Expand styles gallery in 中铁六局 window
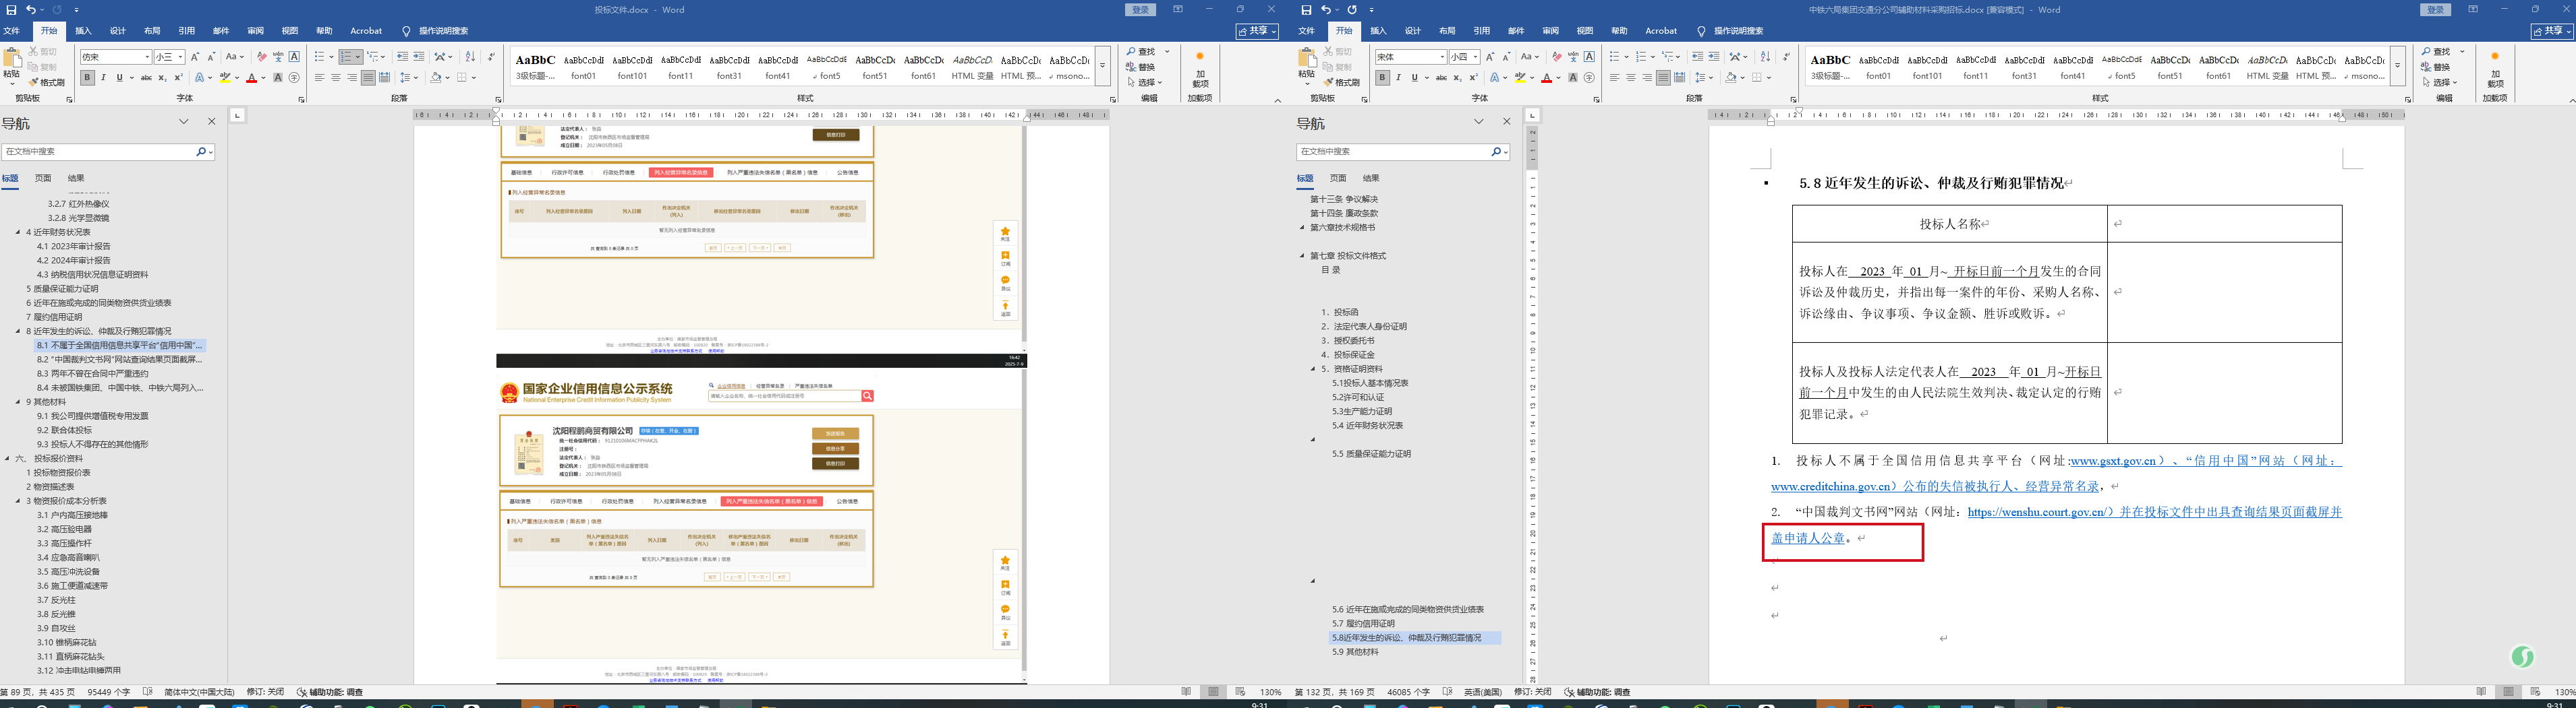The height and width of the screenshot is (708, 2576). [2397, 66]
